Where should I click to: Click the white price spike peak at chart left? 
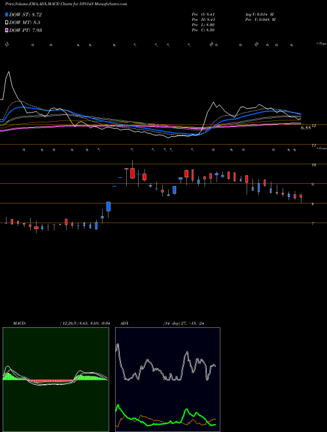[x=9, y=72]
